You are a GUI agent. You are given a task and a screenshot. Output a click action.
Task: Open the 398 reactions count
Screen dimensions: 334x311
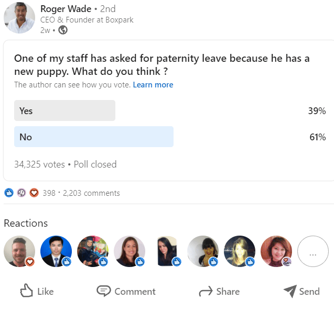49,193
